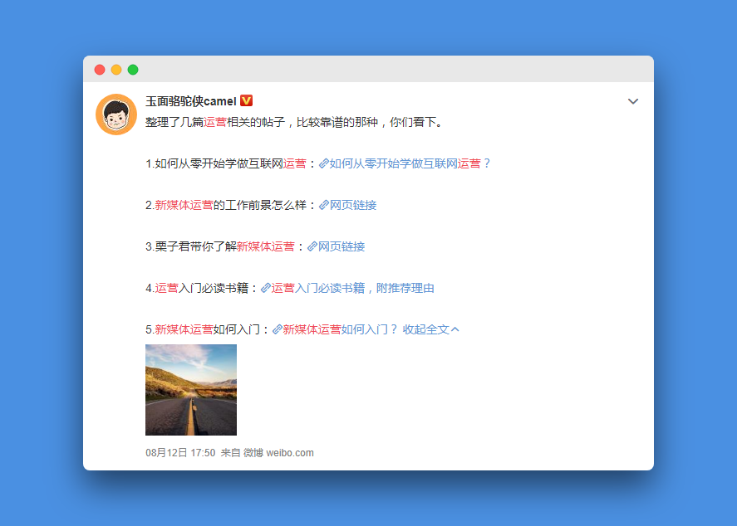The image size is (737, 526).
Task: Click the source link 微博 weibo.com
Action: coord(278,453)
